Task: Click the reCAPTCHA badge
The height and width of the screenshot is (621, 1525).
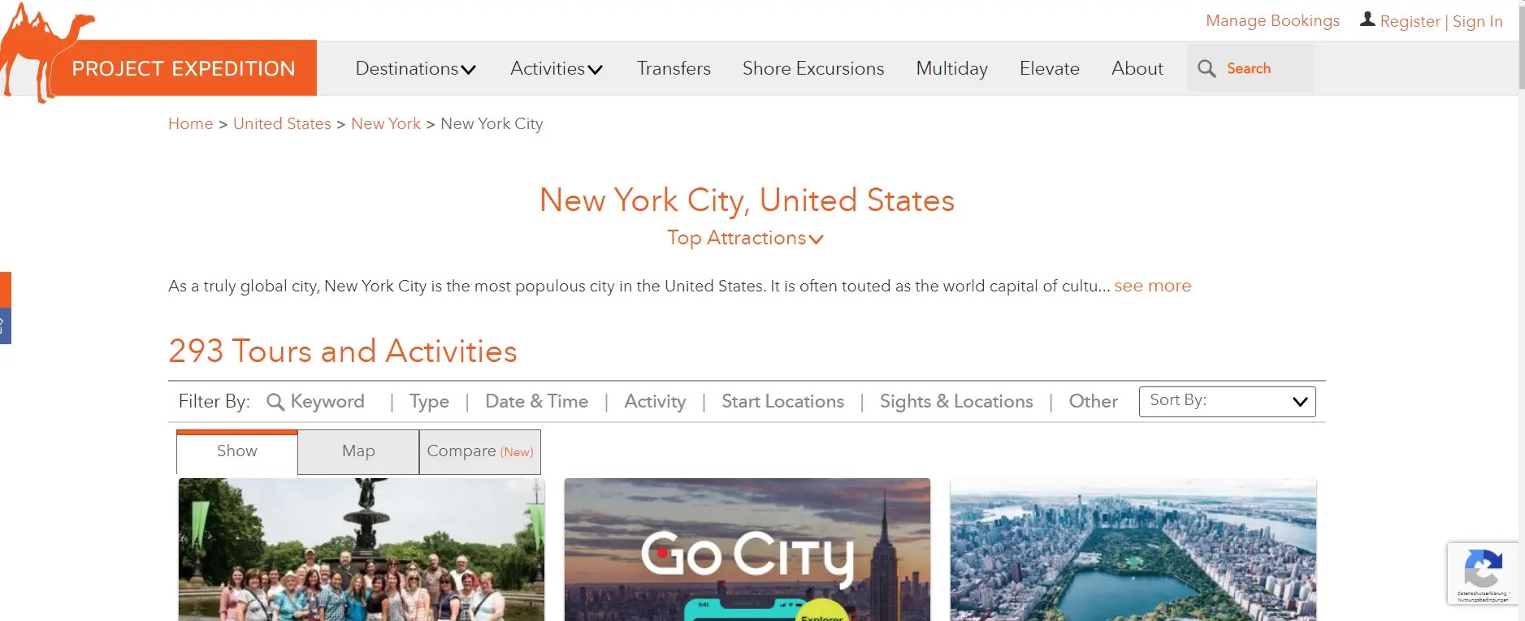Action: 1483,573
